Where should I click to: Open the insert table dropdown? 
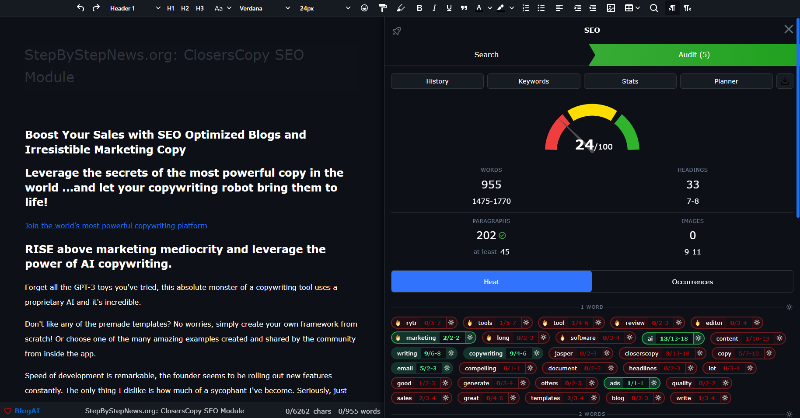(632, 8)
